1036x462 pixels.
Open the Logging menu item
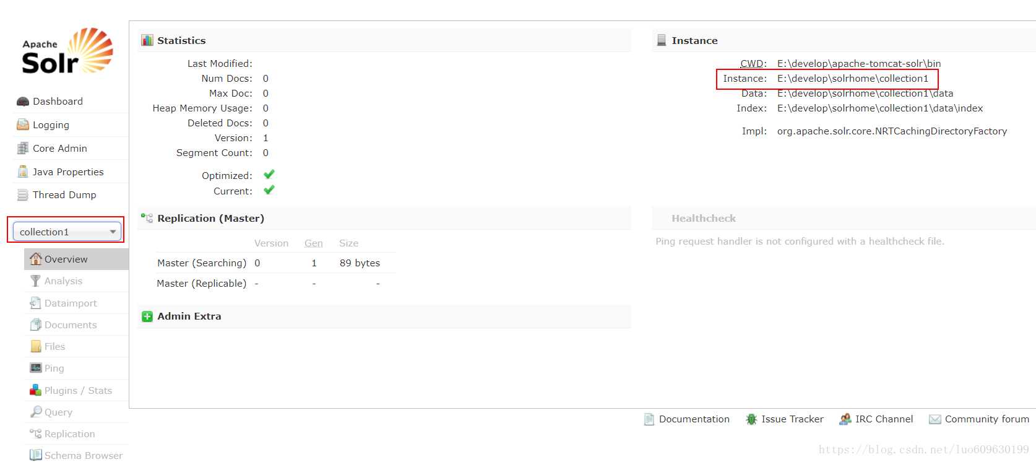point(51,125)
